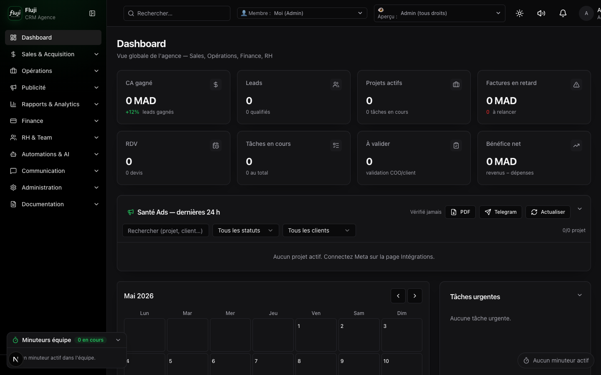601x375 pixels.
Task: Click checklist icon on Tâches en cours card
Action: click(336, 145)
